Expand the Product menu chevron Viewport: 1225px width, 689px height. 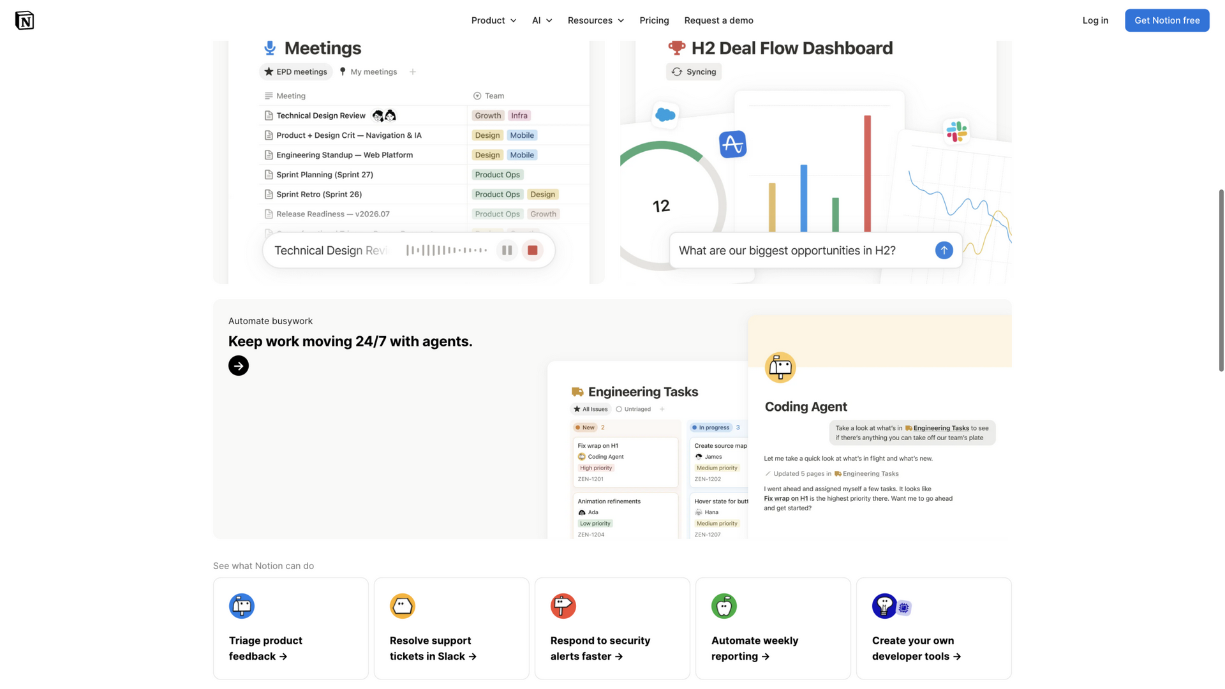click(513, 20)
